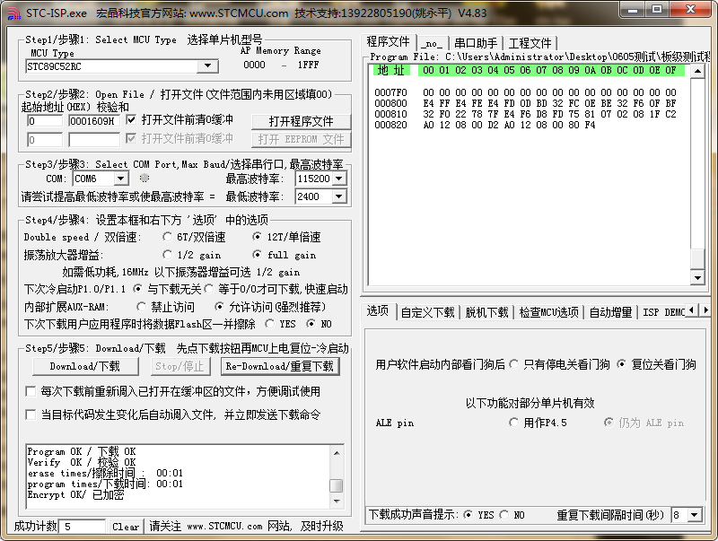The width and height of the screenshot is (718, 541).
Task: Open the 检查MCU选项 tab
Action: coord(549,312)
